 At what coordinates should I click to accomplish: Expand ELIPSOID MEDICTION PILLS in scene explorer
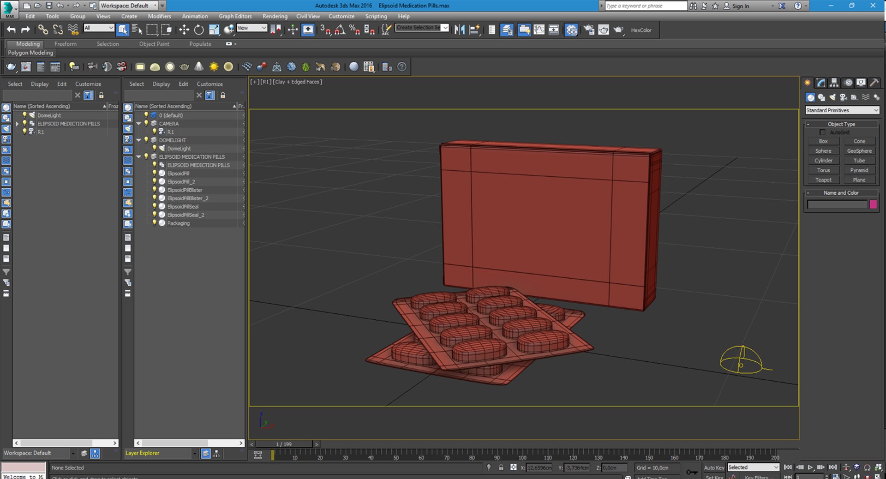point(17,124)
